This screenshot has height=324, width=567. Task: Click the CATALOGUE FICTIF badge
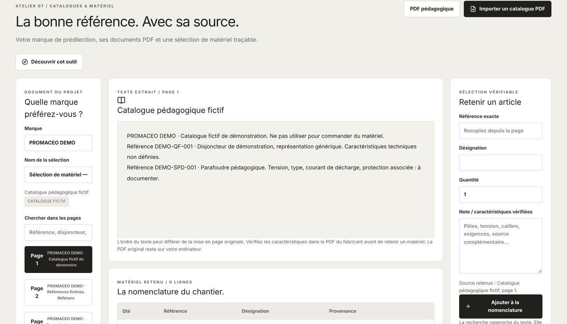pos(47,201)
